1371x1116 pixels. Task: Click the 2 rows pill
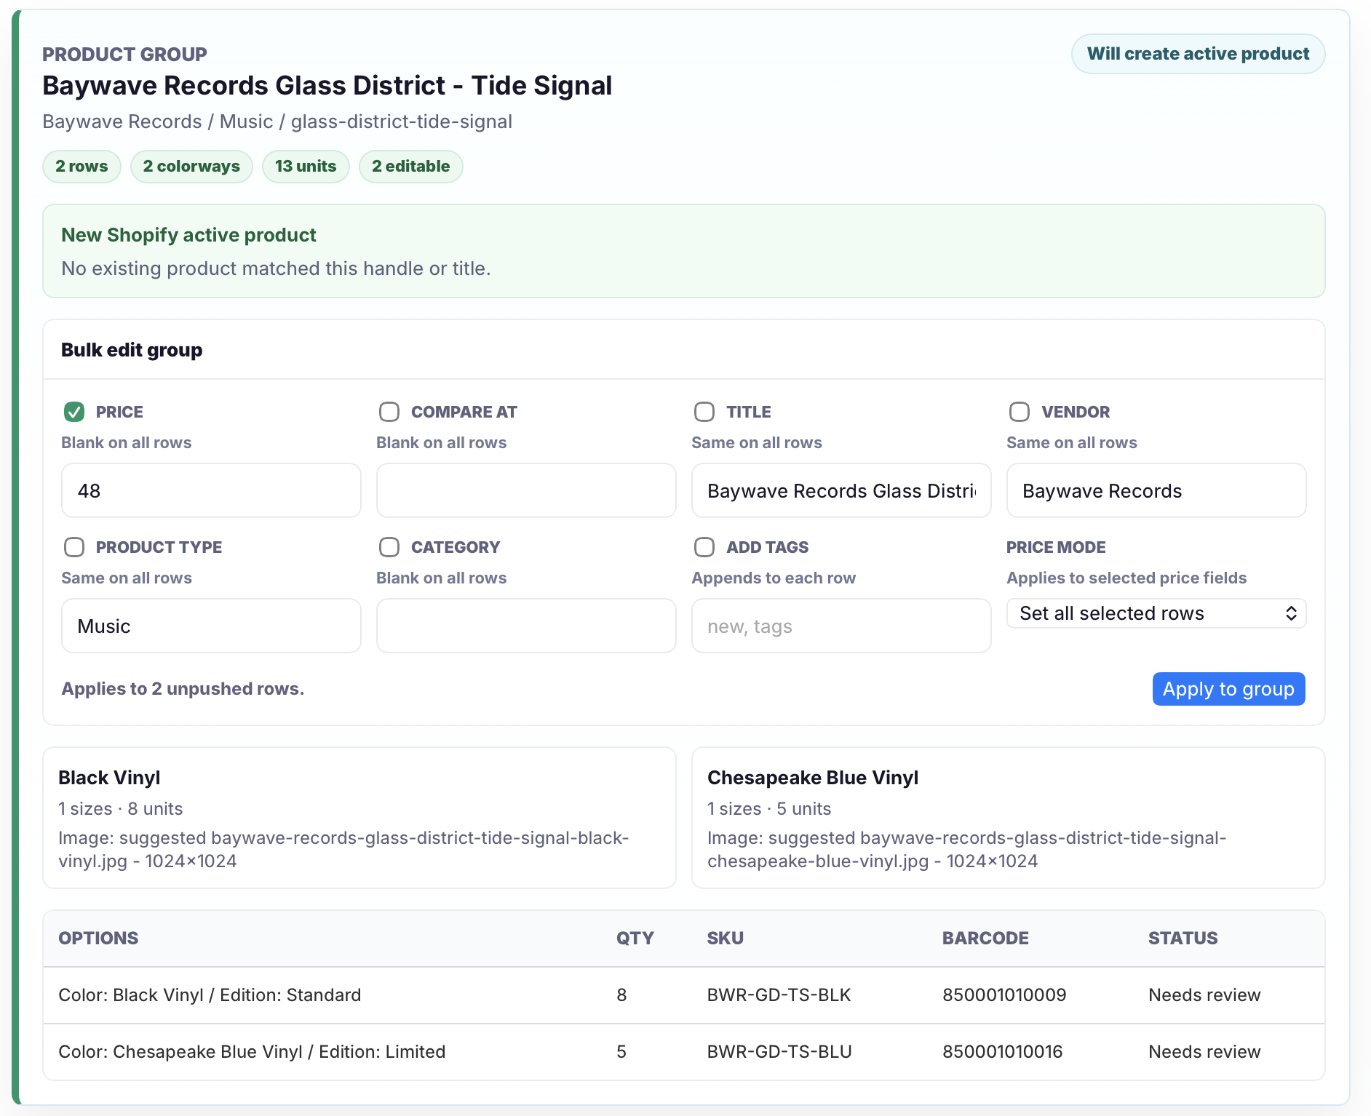(82, 167)
